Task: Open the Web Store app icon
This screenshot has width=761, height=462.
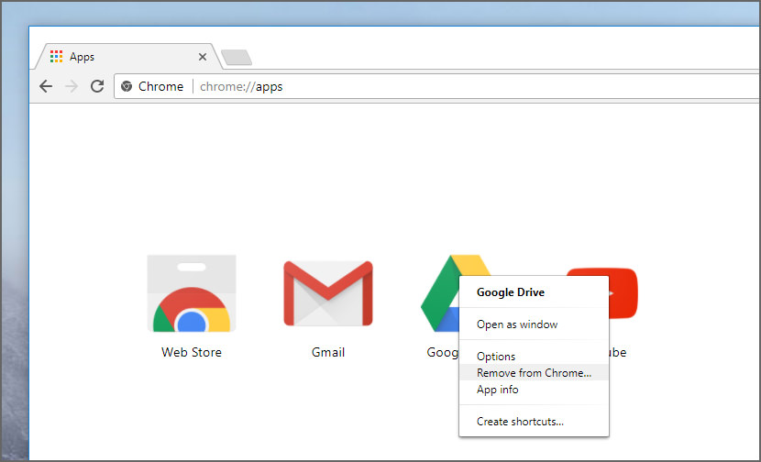Action: coord(192,293)
